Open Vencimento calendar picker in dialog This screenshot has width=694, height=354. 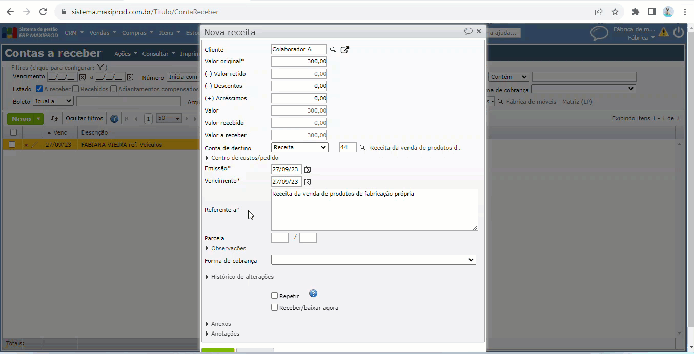[308, 182]
